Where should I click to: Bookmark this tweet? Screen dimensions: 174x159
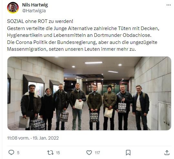coord(128,153)
